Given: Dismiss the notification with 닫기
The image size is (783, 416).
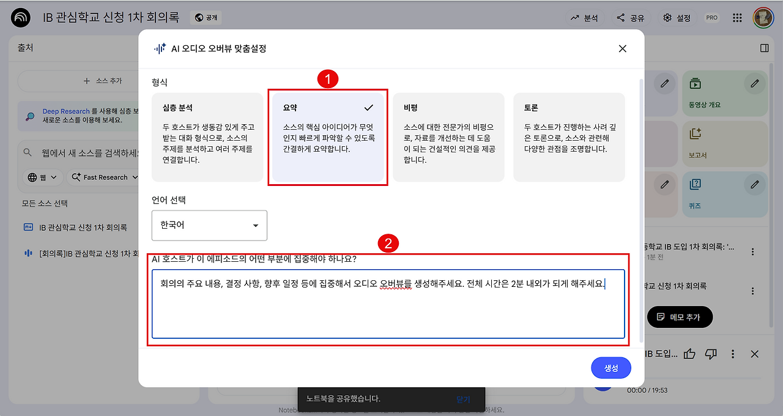Looking at the screenshot, I should (463, 399).
